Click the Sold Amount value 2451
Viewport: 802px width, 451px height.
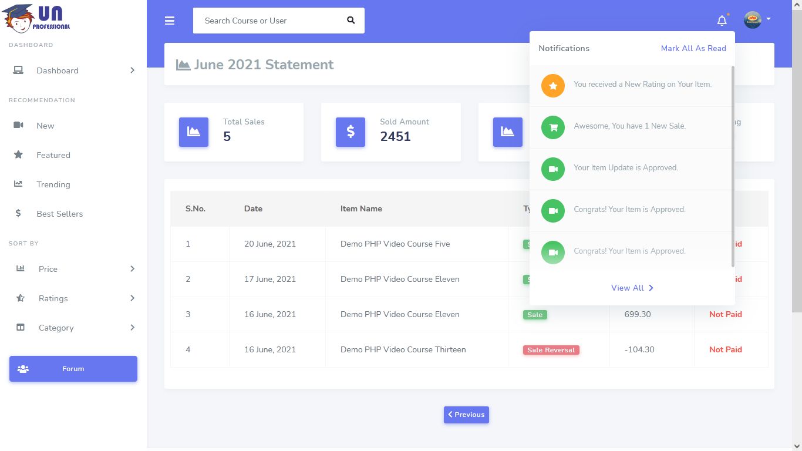coord(395,136)
